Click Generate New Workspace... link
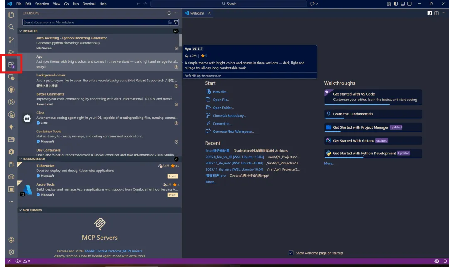This screenshot has width=449, height=267. [x=233, y=132]
